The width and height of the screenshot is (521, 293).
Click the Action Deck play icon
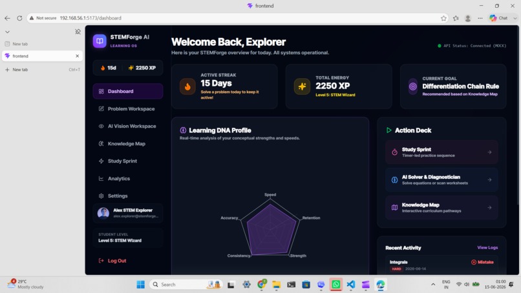[x=388, y=130]
